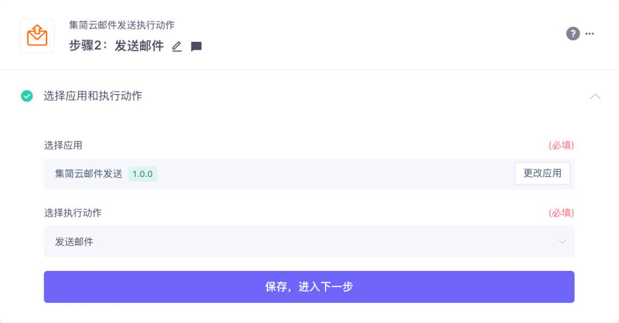619x323 pixels.
Task: Click the (必填) marker beside 选择执行动作
Action: click(x=561, y=213)
